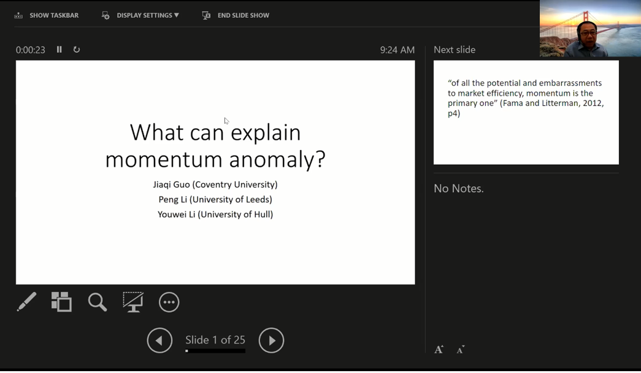Click End Slide Show
Screen dimensions: 641x373
coord(236,15)
